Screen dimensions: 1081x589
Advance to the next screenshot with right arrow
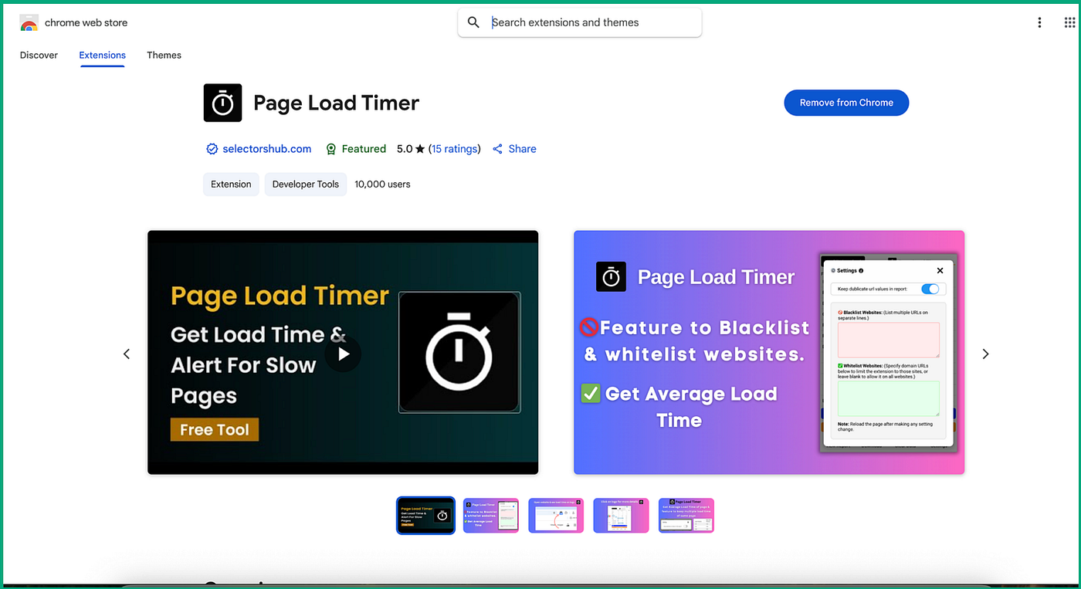point(985,354)
